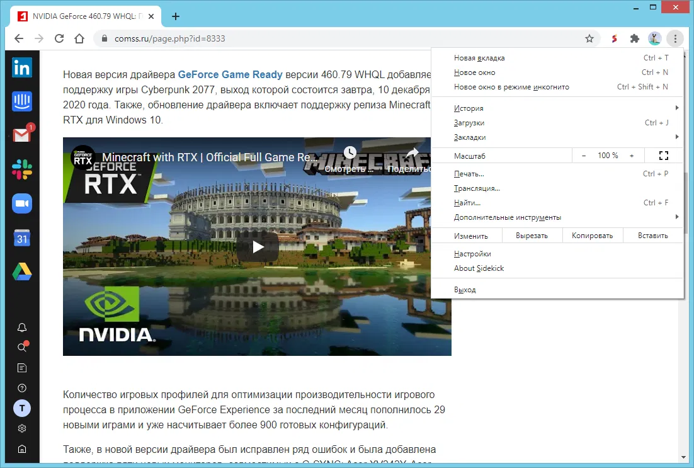
Task: Reload the current page
Action: [59, 38]
